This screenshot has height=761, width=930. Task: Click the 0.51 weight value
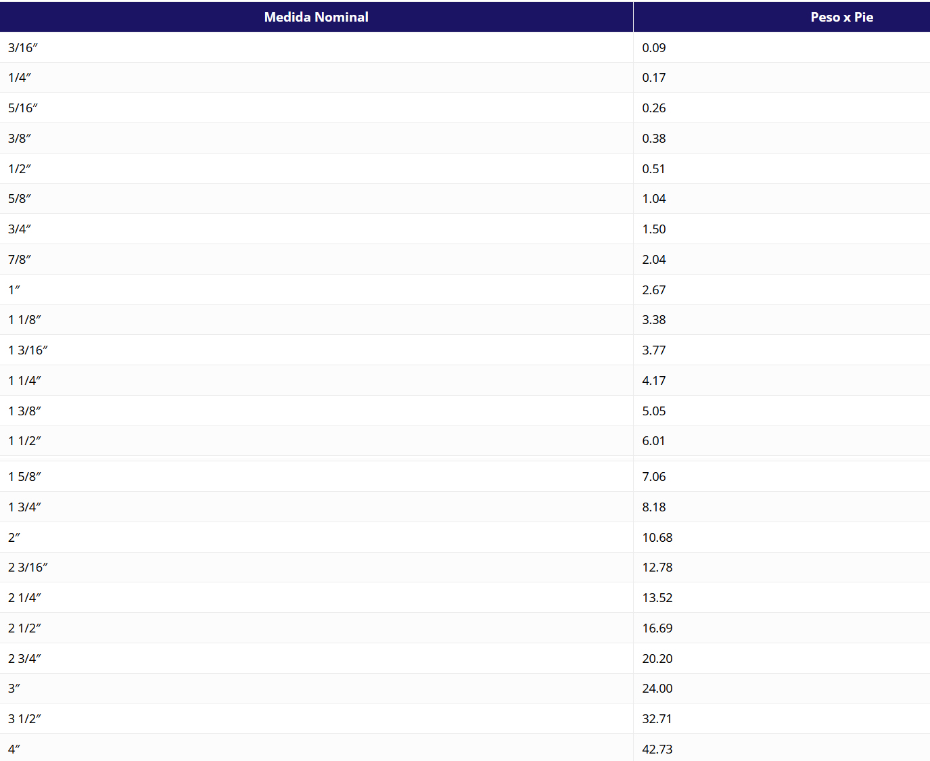pos(653,169)
